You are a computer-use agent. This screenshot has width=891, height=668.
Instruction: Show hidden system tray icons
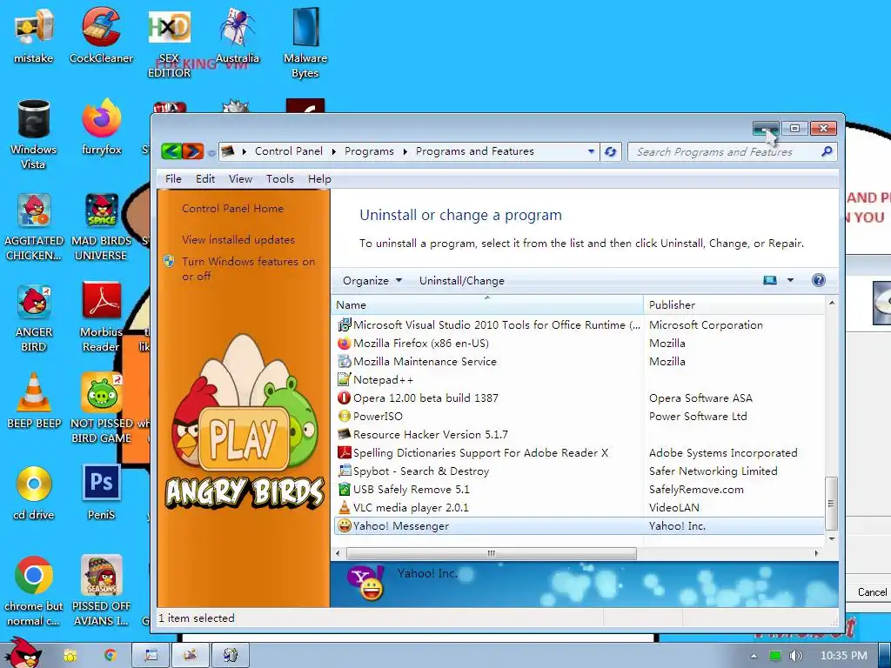(x=754, y=656)
